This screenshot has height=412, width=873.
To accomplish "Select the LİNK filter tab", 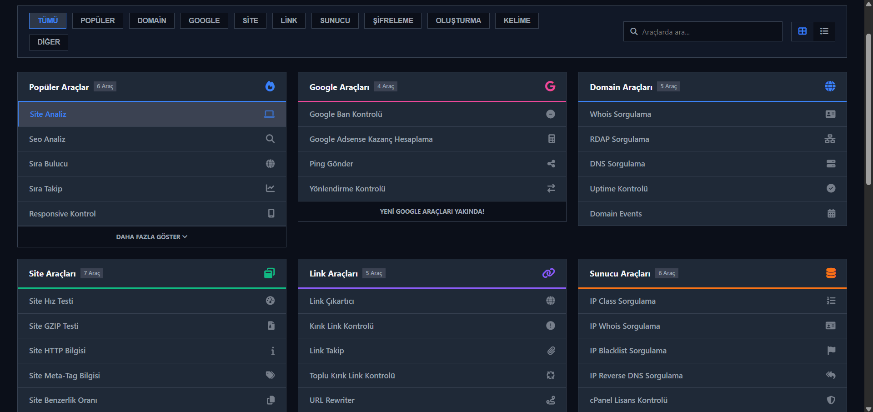I will coord(289,20).
